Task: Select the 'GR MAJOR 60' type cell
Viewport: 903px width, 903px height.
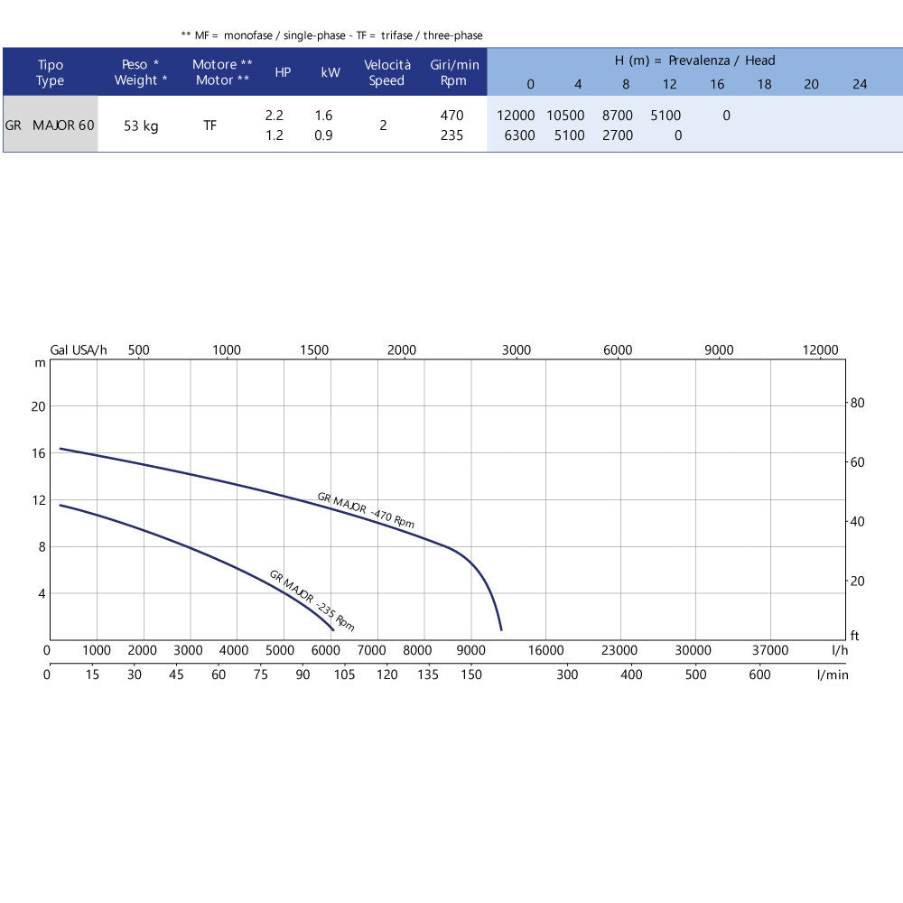Action: coord(50,125)
